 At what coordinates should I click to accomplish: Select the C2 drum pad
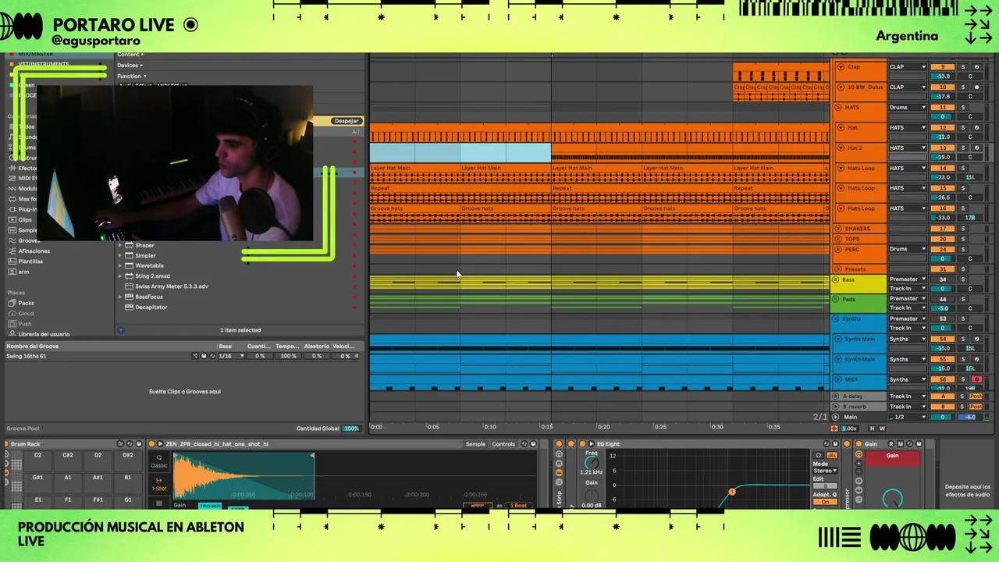pyautogui.click(x=37, y=460)
